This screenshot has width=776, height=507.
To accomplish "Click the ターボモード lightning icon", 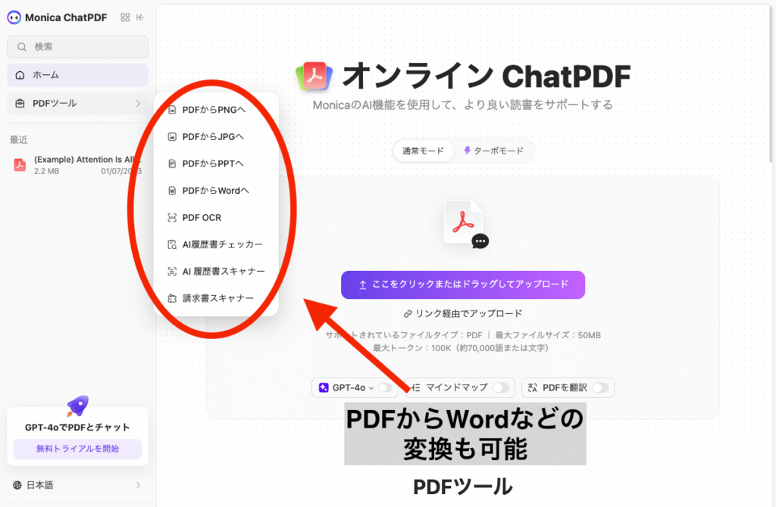I will (467, 151).
